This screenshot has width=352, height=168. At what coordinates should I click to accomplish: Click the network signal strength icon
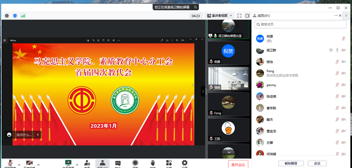(x=23, y=16)
